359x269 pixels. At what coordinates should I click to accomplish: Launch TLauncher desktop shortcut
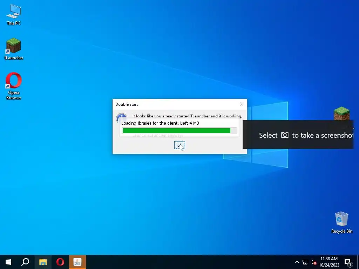(x=14, y=49)
